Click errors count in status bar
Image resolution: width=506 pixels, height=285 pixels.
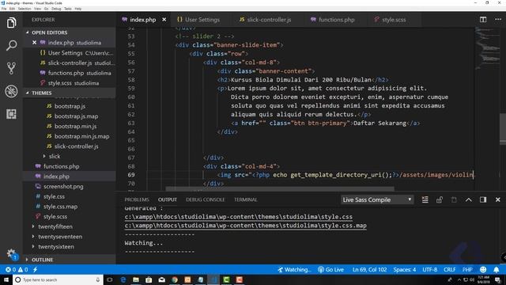tap(10, 269)
